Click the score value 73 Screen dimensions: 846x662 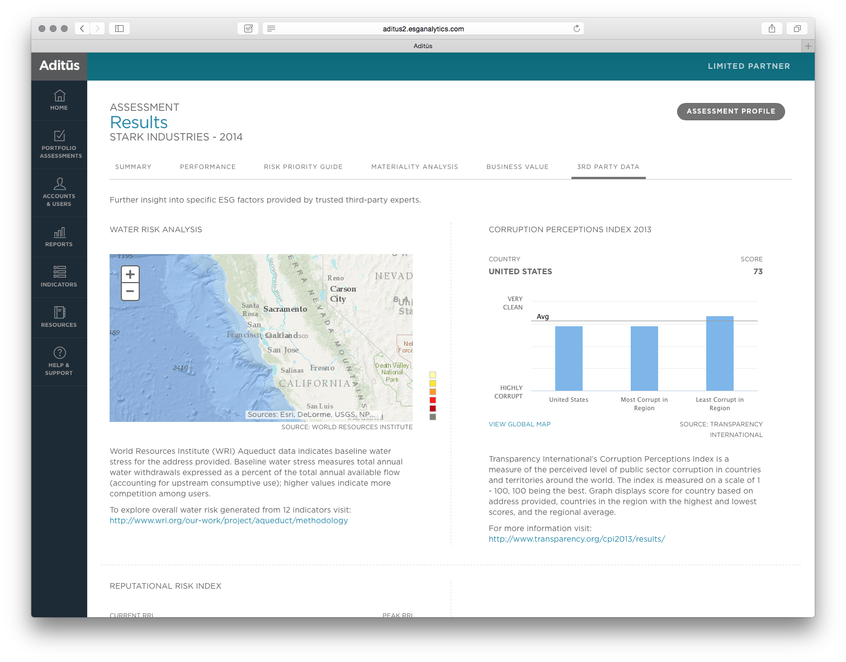[x=758, y=271]
